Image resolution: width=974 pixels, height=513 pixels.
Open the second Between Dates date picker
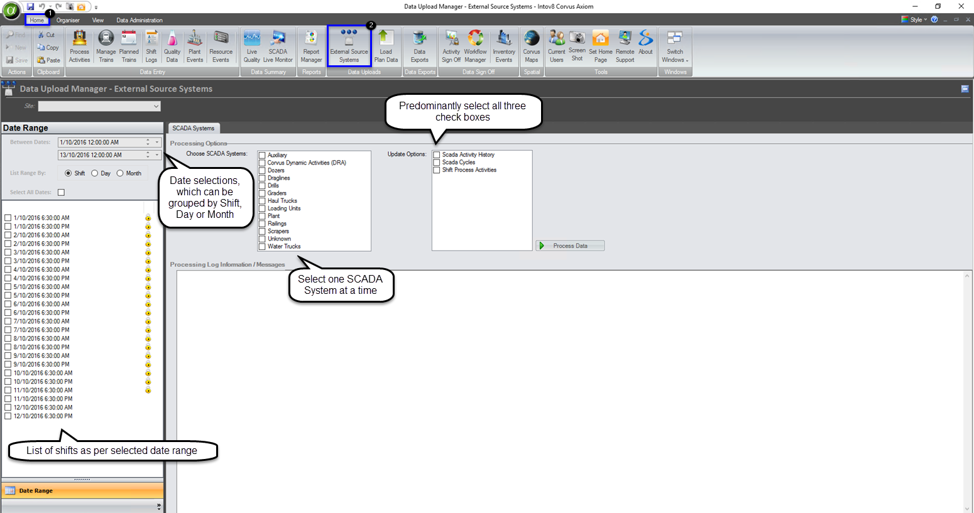156,154
